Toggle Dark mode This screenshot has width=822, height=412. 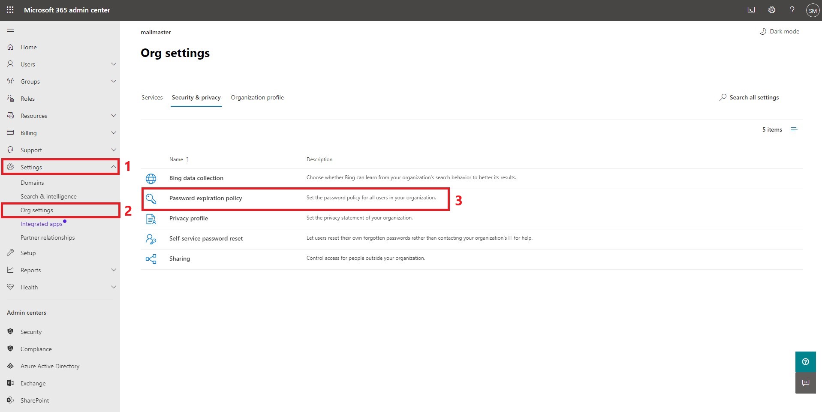pyautogui.click(x=779, y=31)
